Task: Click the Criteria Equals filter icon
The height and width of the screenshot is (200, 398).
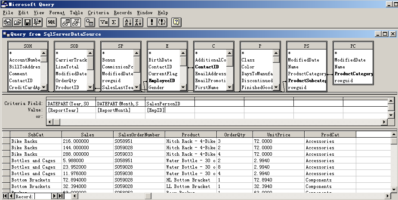Action: 104,22
